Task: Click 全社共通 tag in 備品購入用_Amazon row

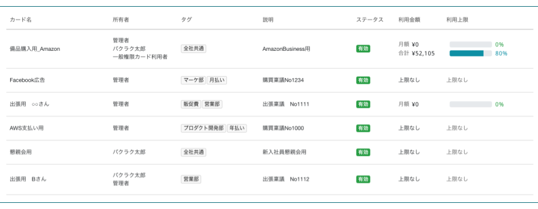Action: (193, 49)
